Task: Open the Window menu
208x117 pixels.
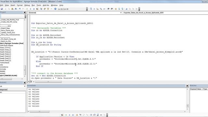Action: coord(54,5)
